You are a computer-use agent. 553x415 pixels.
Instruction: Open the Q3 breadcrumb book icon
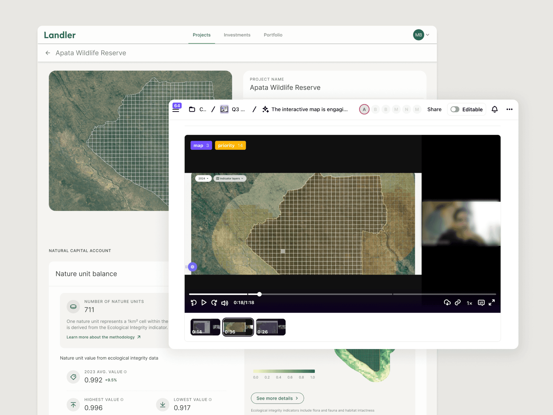224,109
